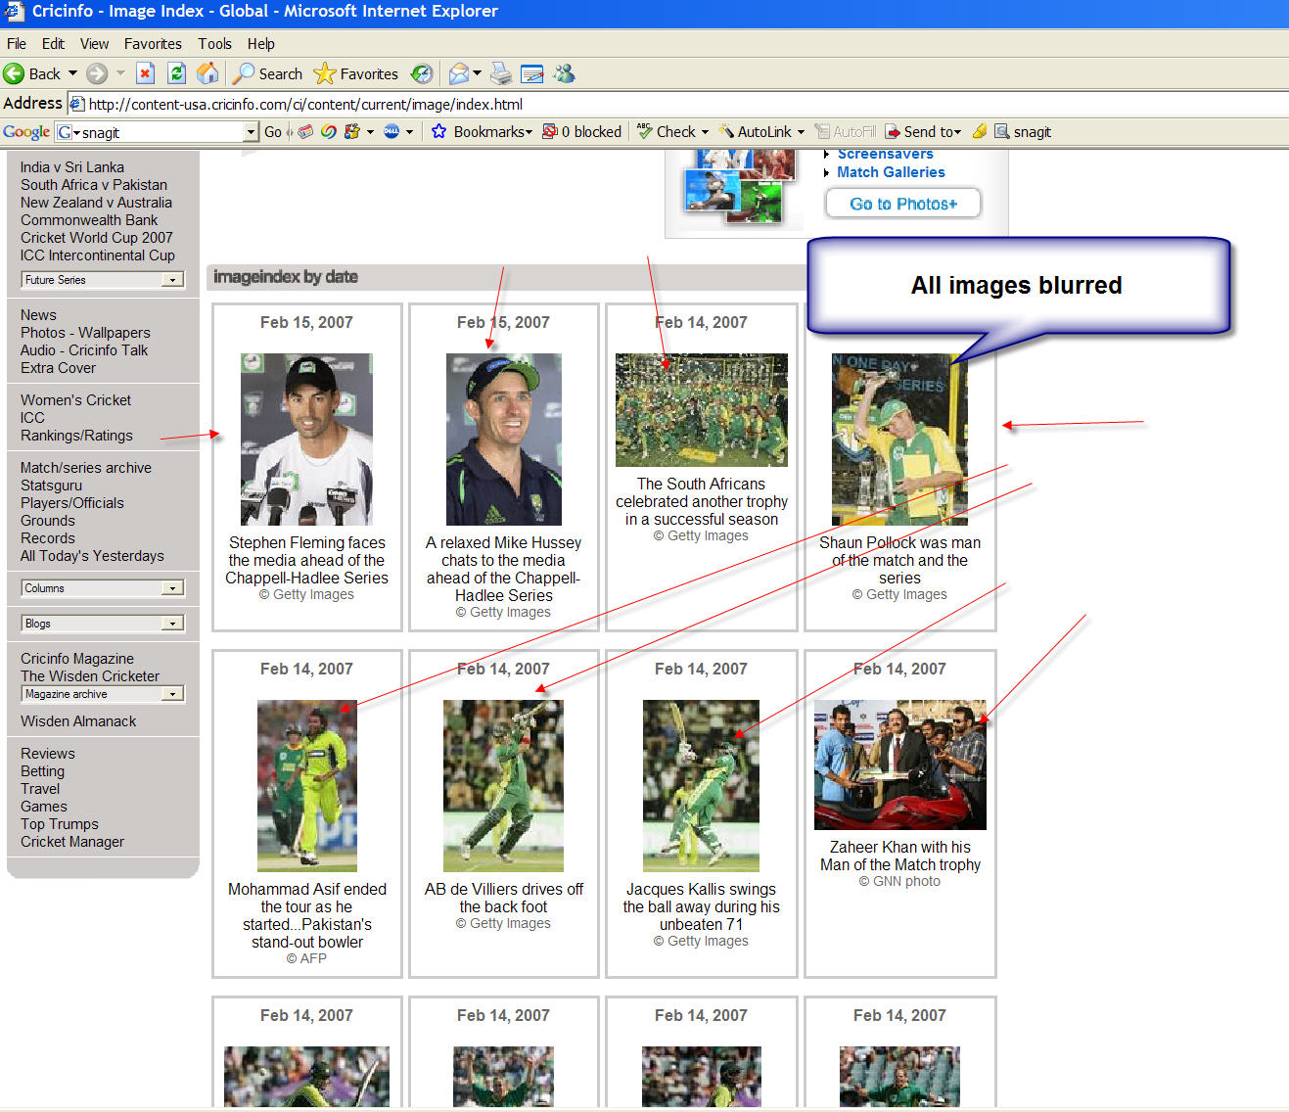Open the Cricket World Cup 2007 link
The height and width of the screenshot is (1112, 1289).
coord(96,238)
